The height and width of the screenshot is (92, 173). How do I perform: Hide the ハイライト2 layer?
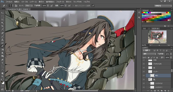point(144,83)
